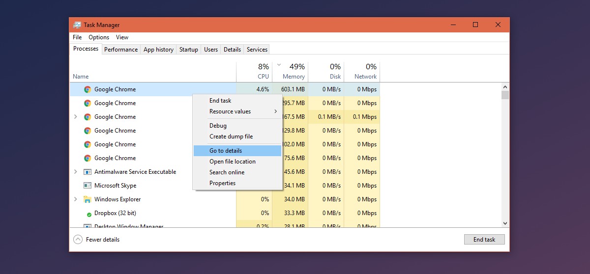590x274 pixels.
Task: Expand the Antimalware Service Executable group
Action: coord(75,172)
